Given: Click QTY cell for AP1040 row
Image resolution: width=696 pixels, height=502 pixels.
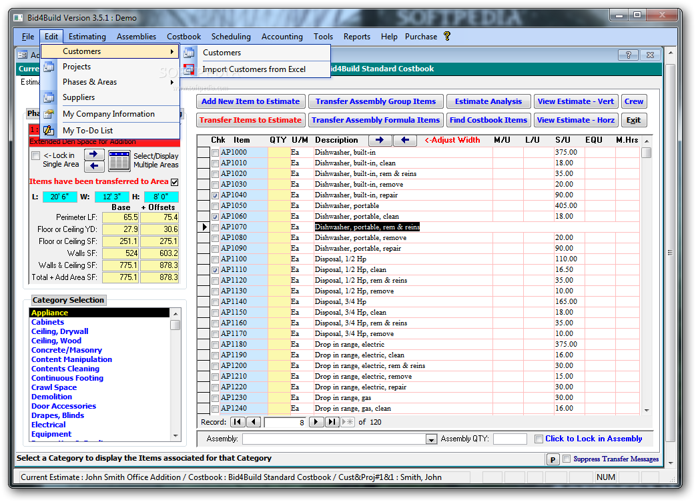Looking at the screenshot, I should (x=279, y=195).
